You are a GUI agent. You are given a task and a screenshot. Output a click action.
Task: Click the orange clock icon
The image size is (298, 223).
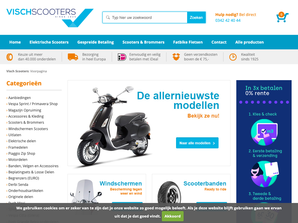click(233, 57)
